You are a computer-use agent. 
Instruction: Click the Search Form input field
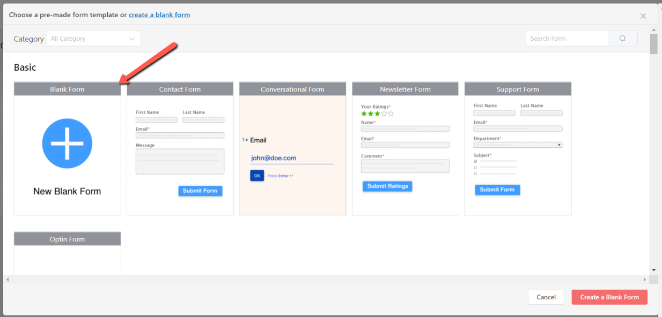[567, 39]
